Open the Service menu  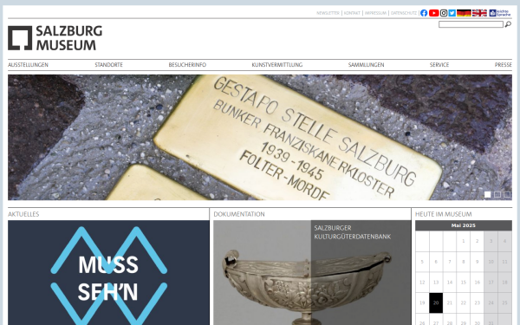click(439, 65)
